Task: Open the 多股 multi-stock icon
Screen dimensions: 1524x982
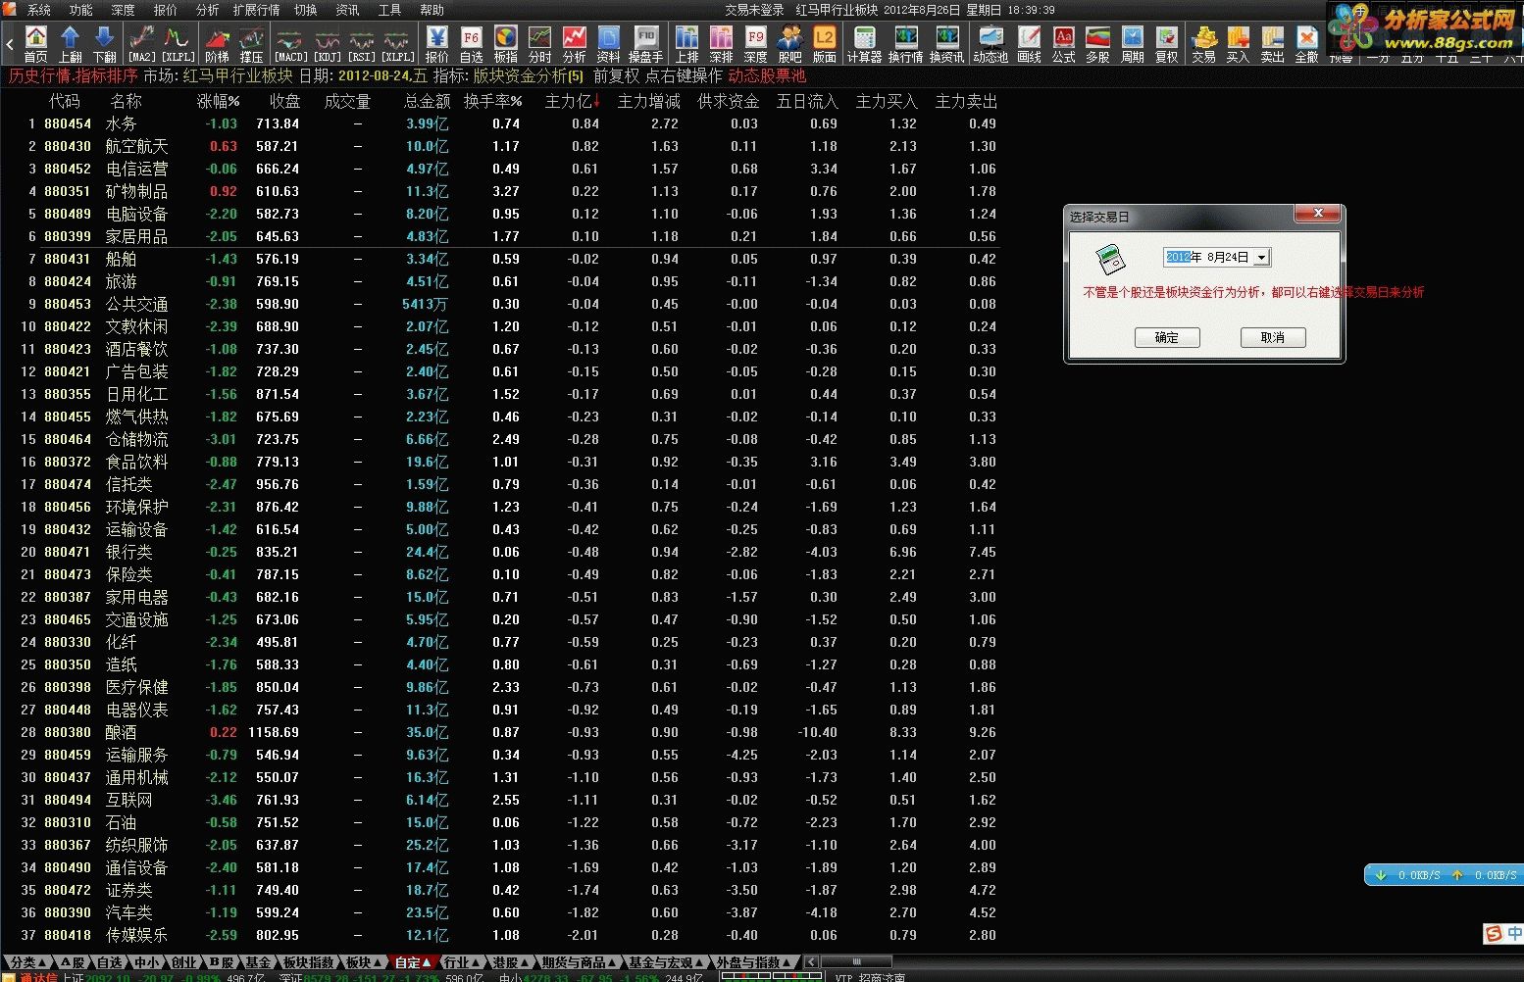Action: point(1097,44)
